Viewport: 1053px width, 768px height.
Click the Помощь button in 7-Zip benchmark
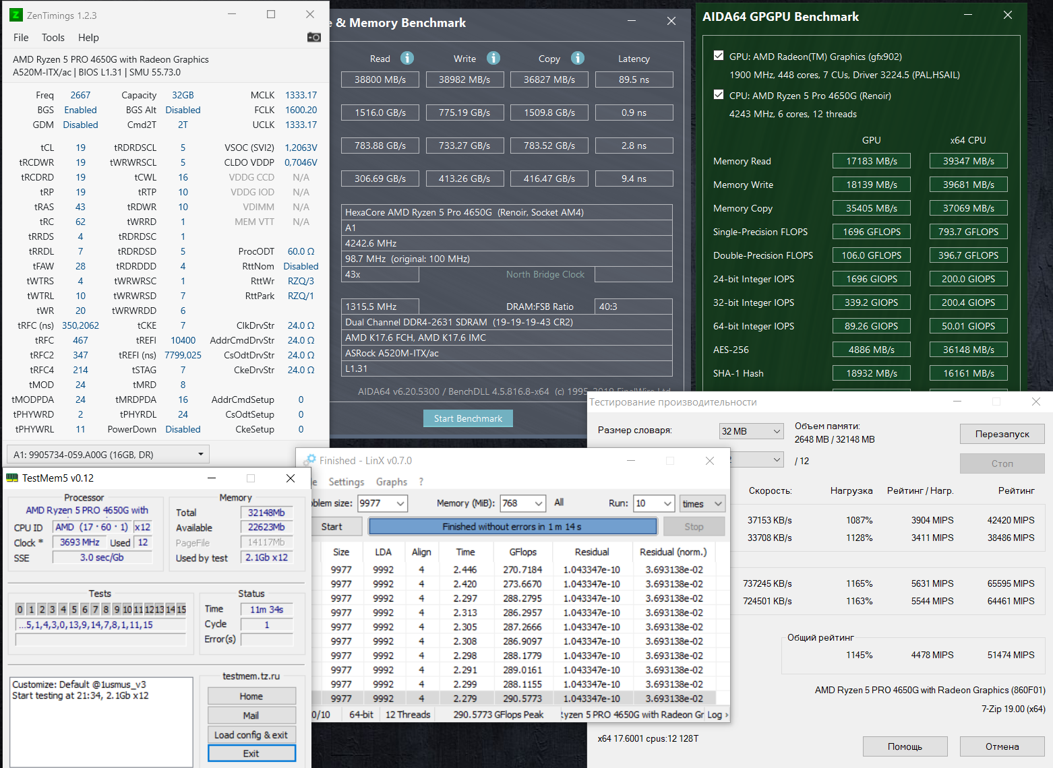coord(905,746)
